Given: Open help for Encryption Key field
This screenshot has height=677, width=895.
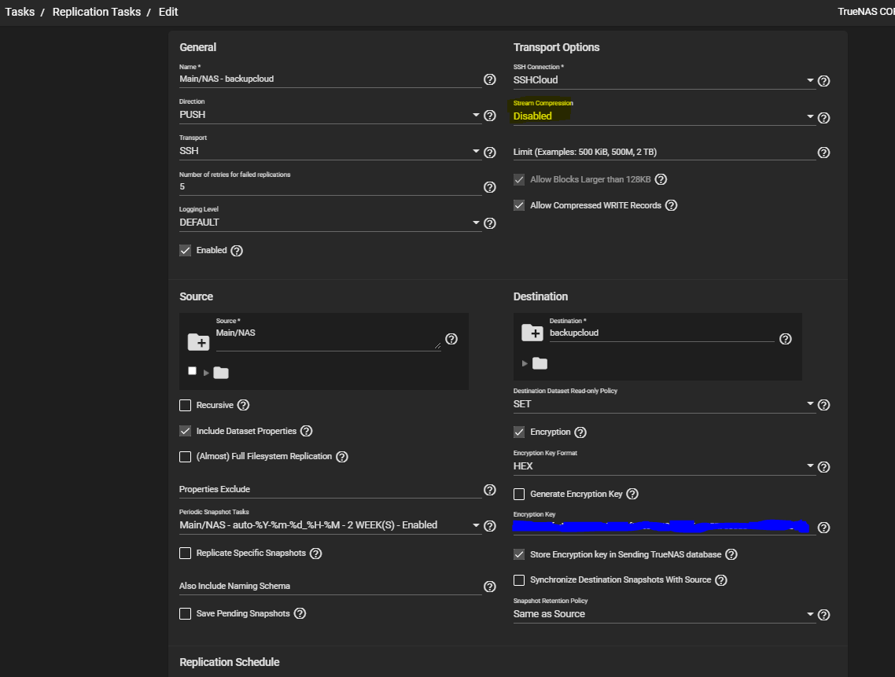Looking at the screenshot, I should [x=823, y=528].
